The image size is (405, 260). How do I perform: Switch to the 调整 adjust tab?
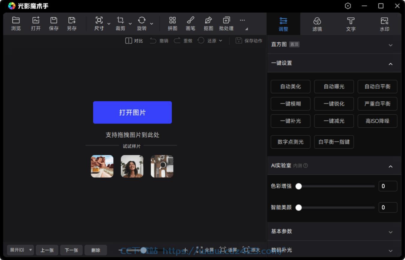click(283, 24)
